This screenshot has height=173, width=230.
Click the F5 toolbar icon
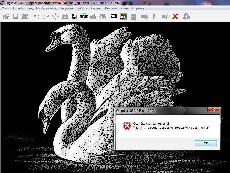[x=123, y=17]
